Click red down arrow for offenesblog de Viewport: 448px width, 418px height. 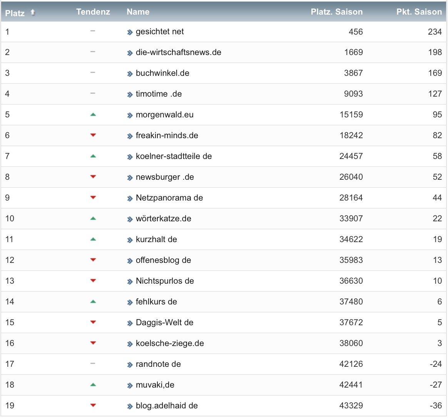point(93,260)
